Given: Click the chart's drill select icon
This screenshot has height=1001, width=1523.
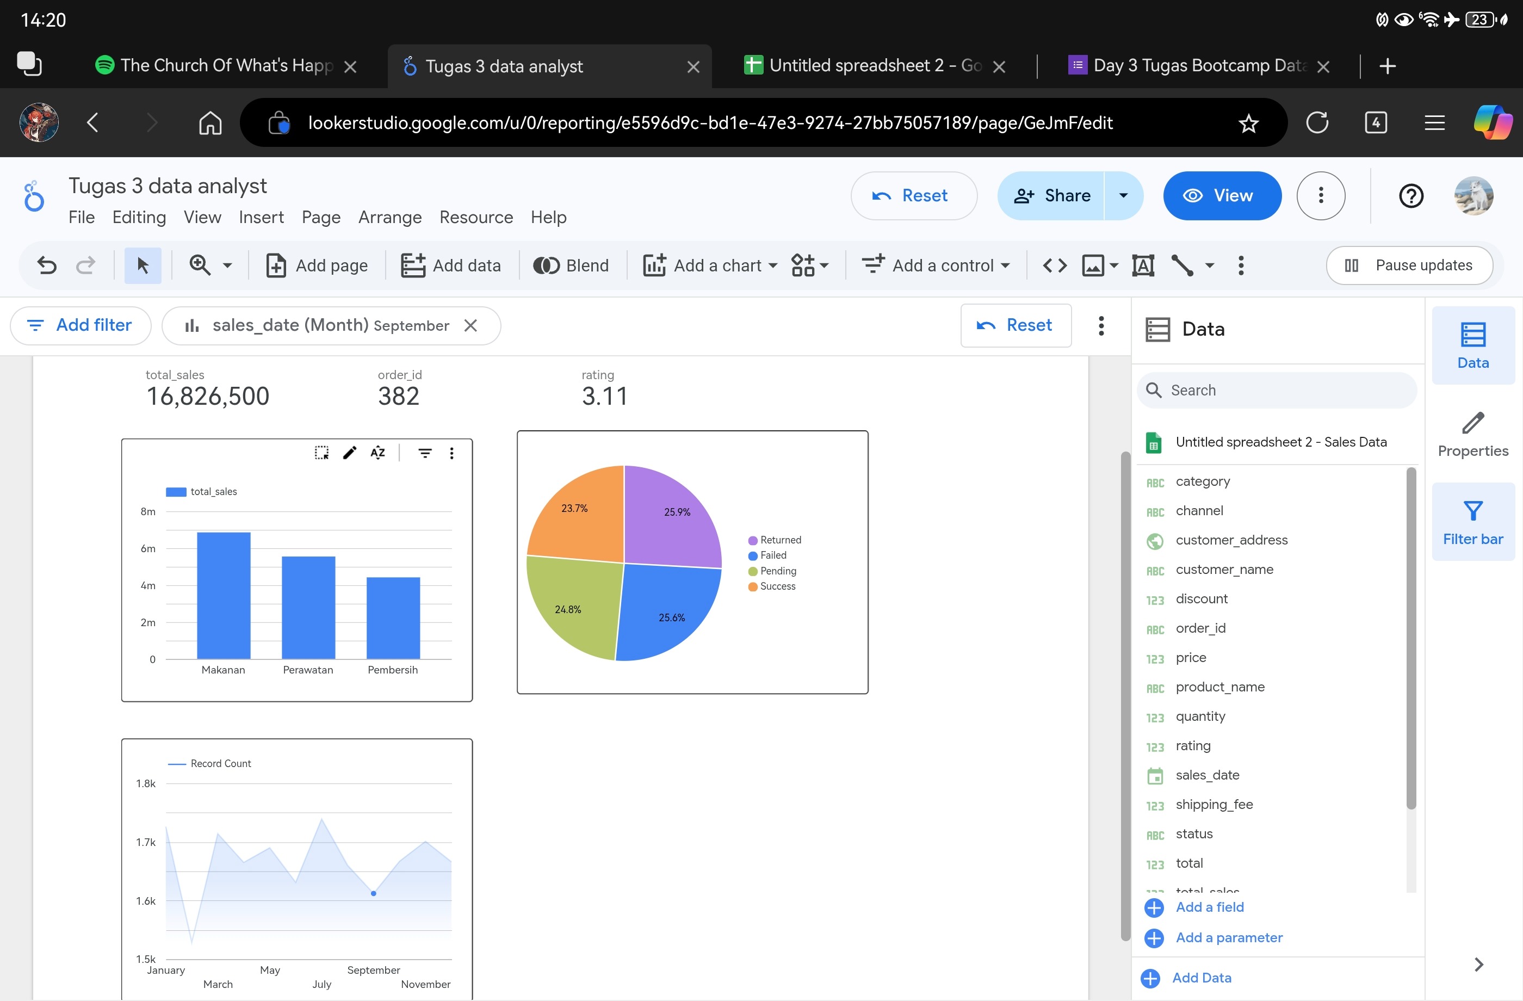Looking at the screenshot, I should (321, 453).
